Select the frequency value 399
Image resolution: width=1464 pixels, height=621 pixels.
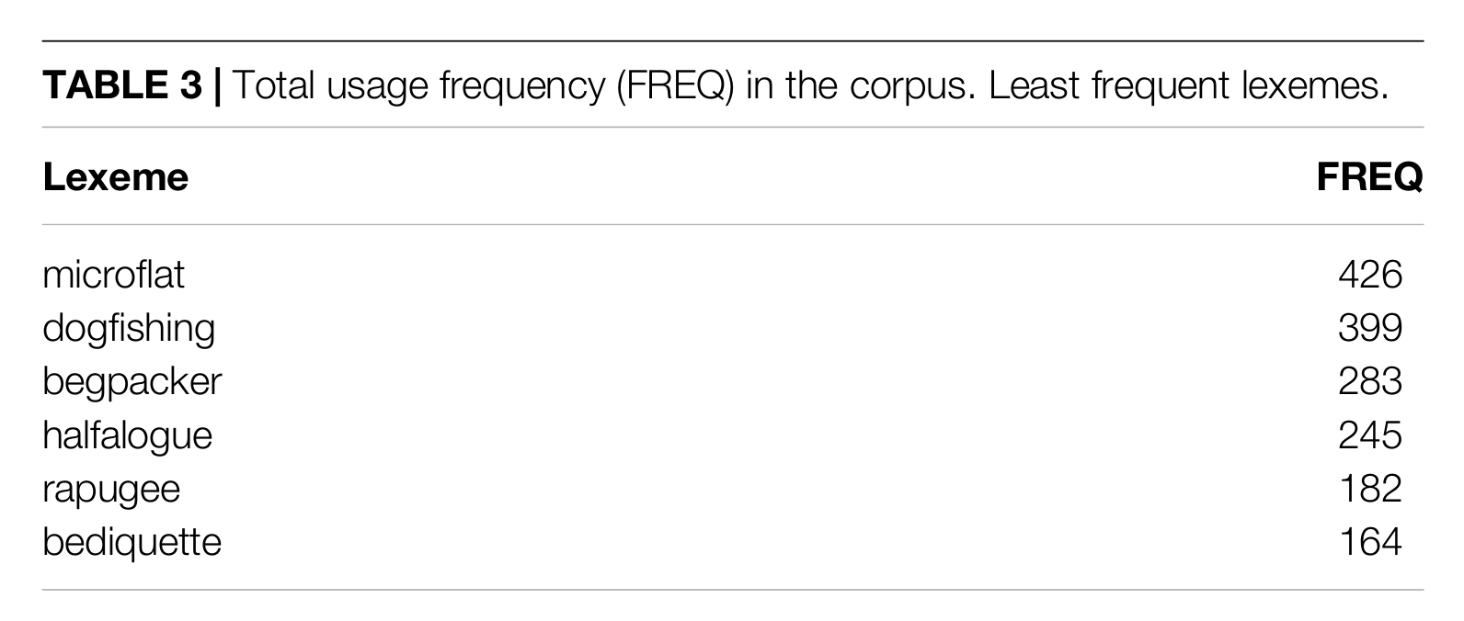pyautogui.click(x=1369, y=328)
